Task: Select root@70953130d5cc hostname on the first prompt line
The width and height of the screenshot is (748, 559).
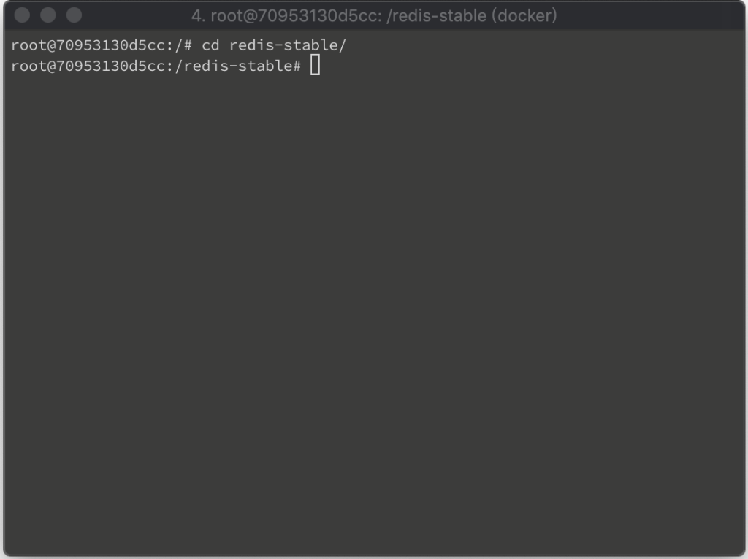Action: (88, 45)
